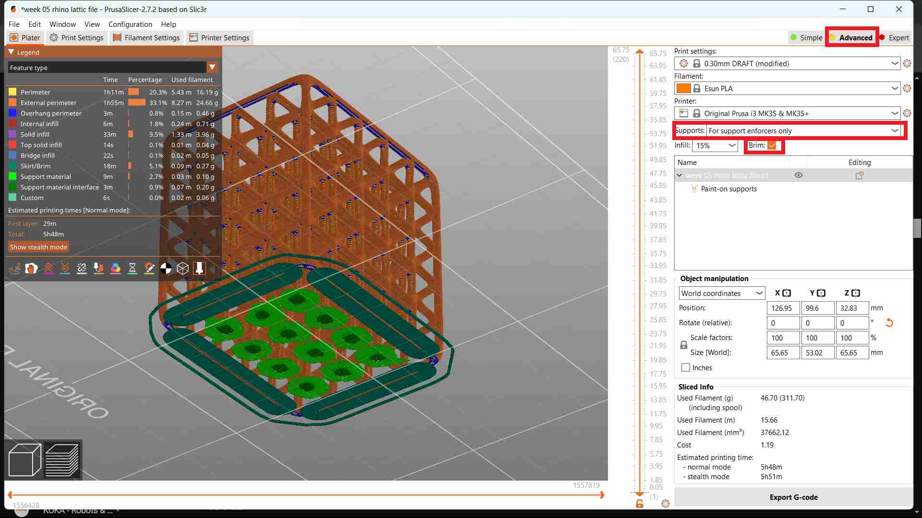This screenshot has height=518, width=922.
Task: Toggle color changes visibility icon
Action: pos(115,268)
